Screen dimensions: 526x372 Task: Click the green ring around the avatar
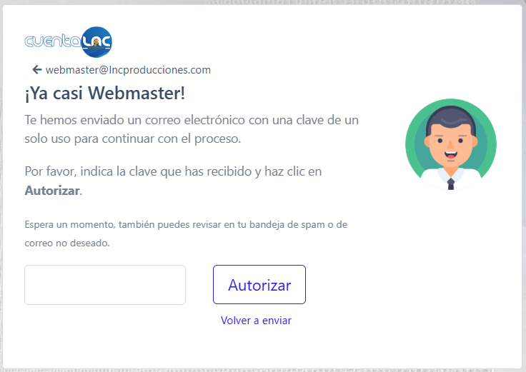tap(410, 144)
